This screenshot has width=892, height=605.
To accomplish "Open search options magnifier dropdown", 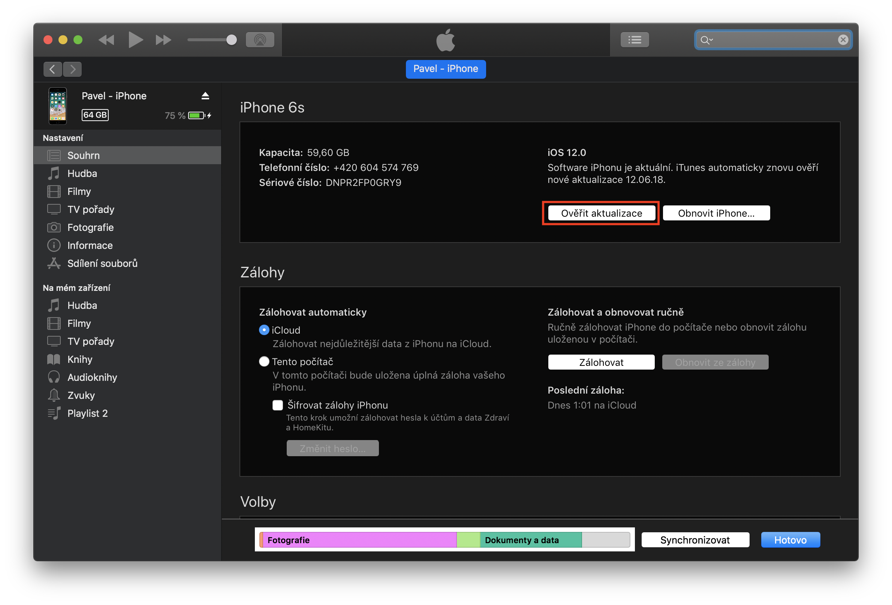I will click(706, 40).
